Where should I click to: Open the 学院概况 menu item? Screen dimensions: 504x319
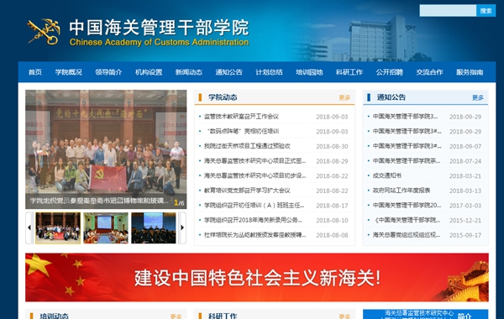pyautogui.click(x=69, y=72)
